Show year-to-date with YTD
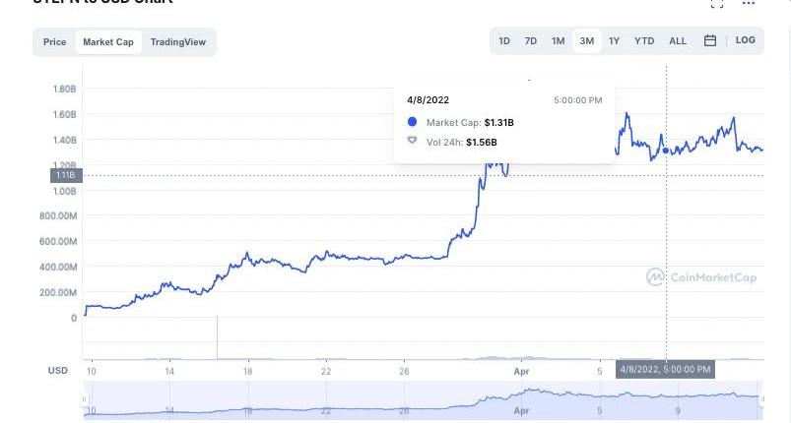This screenshot has width=791, height=423. [644, 41]
